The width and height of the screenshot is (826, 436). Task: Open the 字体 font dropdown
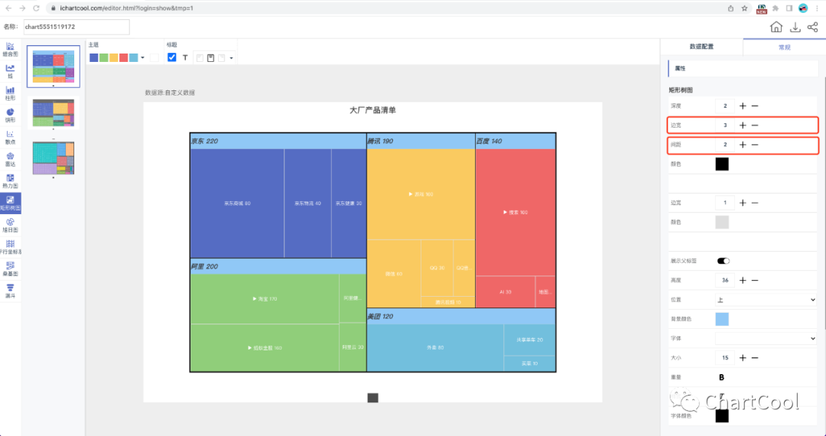tap(766, 339)
